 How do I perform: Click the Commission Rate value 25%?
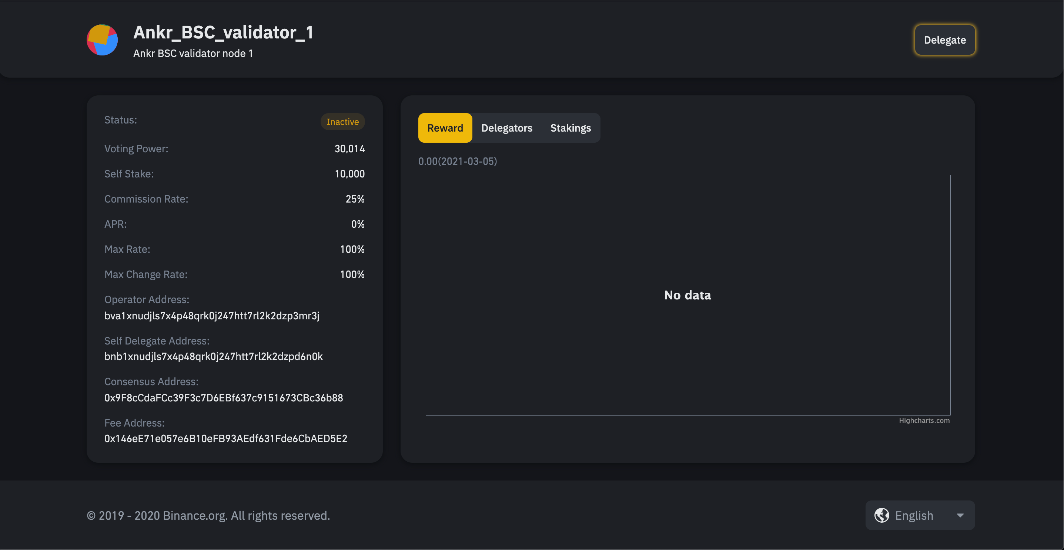pyautogui.click(x=355, y=199)
